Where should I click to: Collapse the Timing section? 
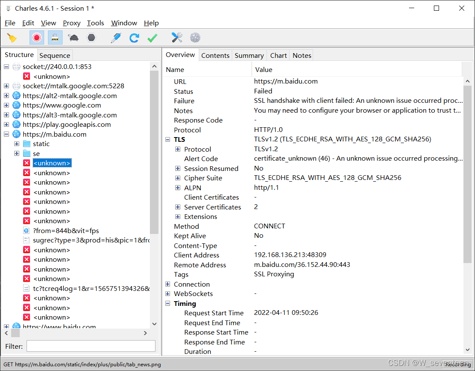(167, 303)
